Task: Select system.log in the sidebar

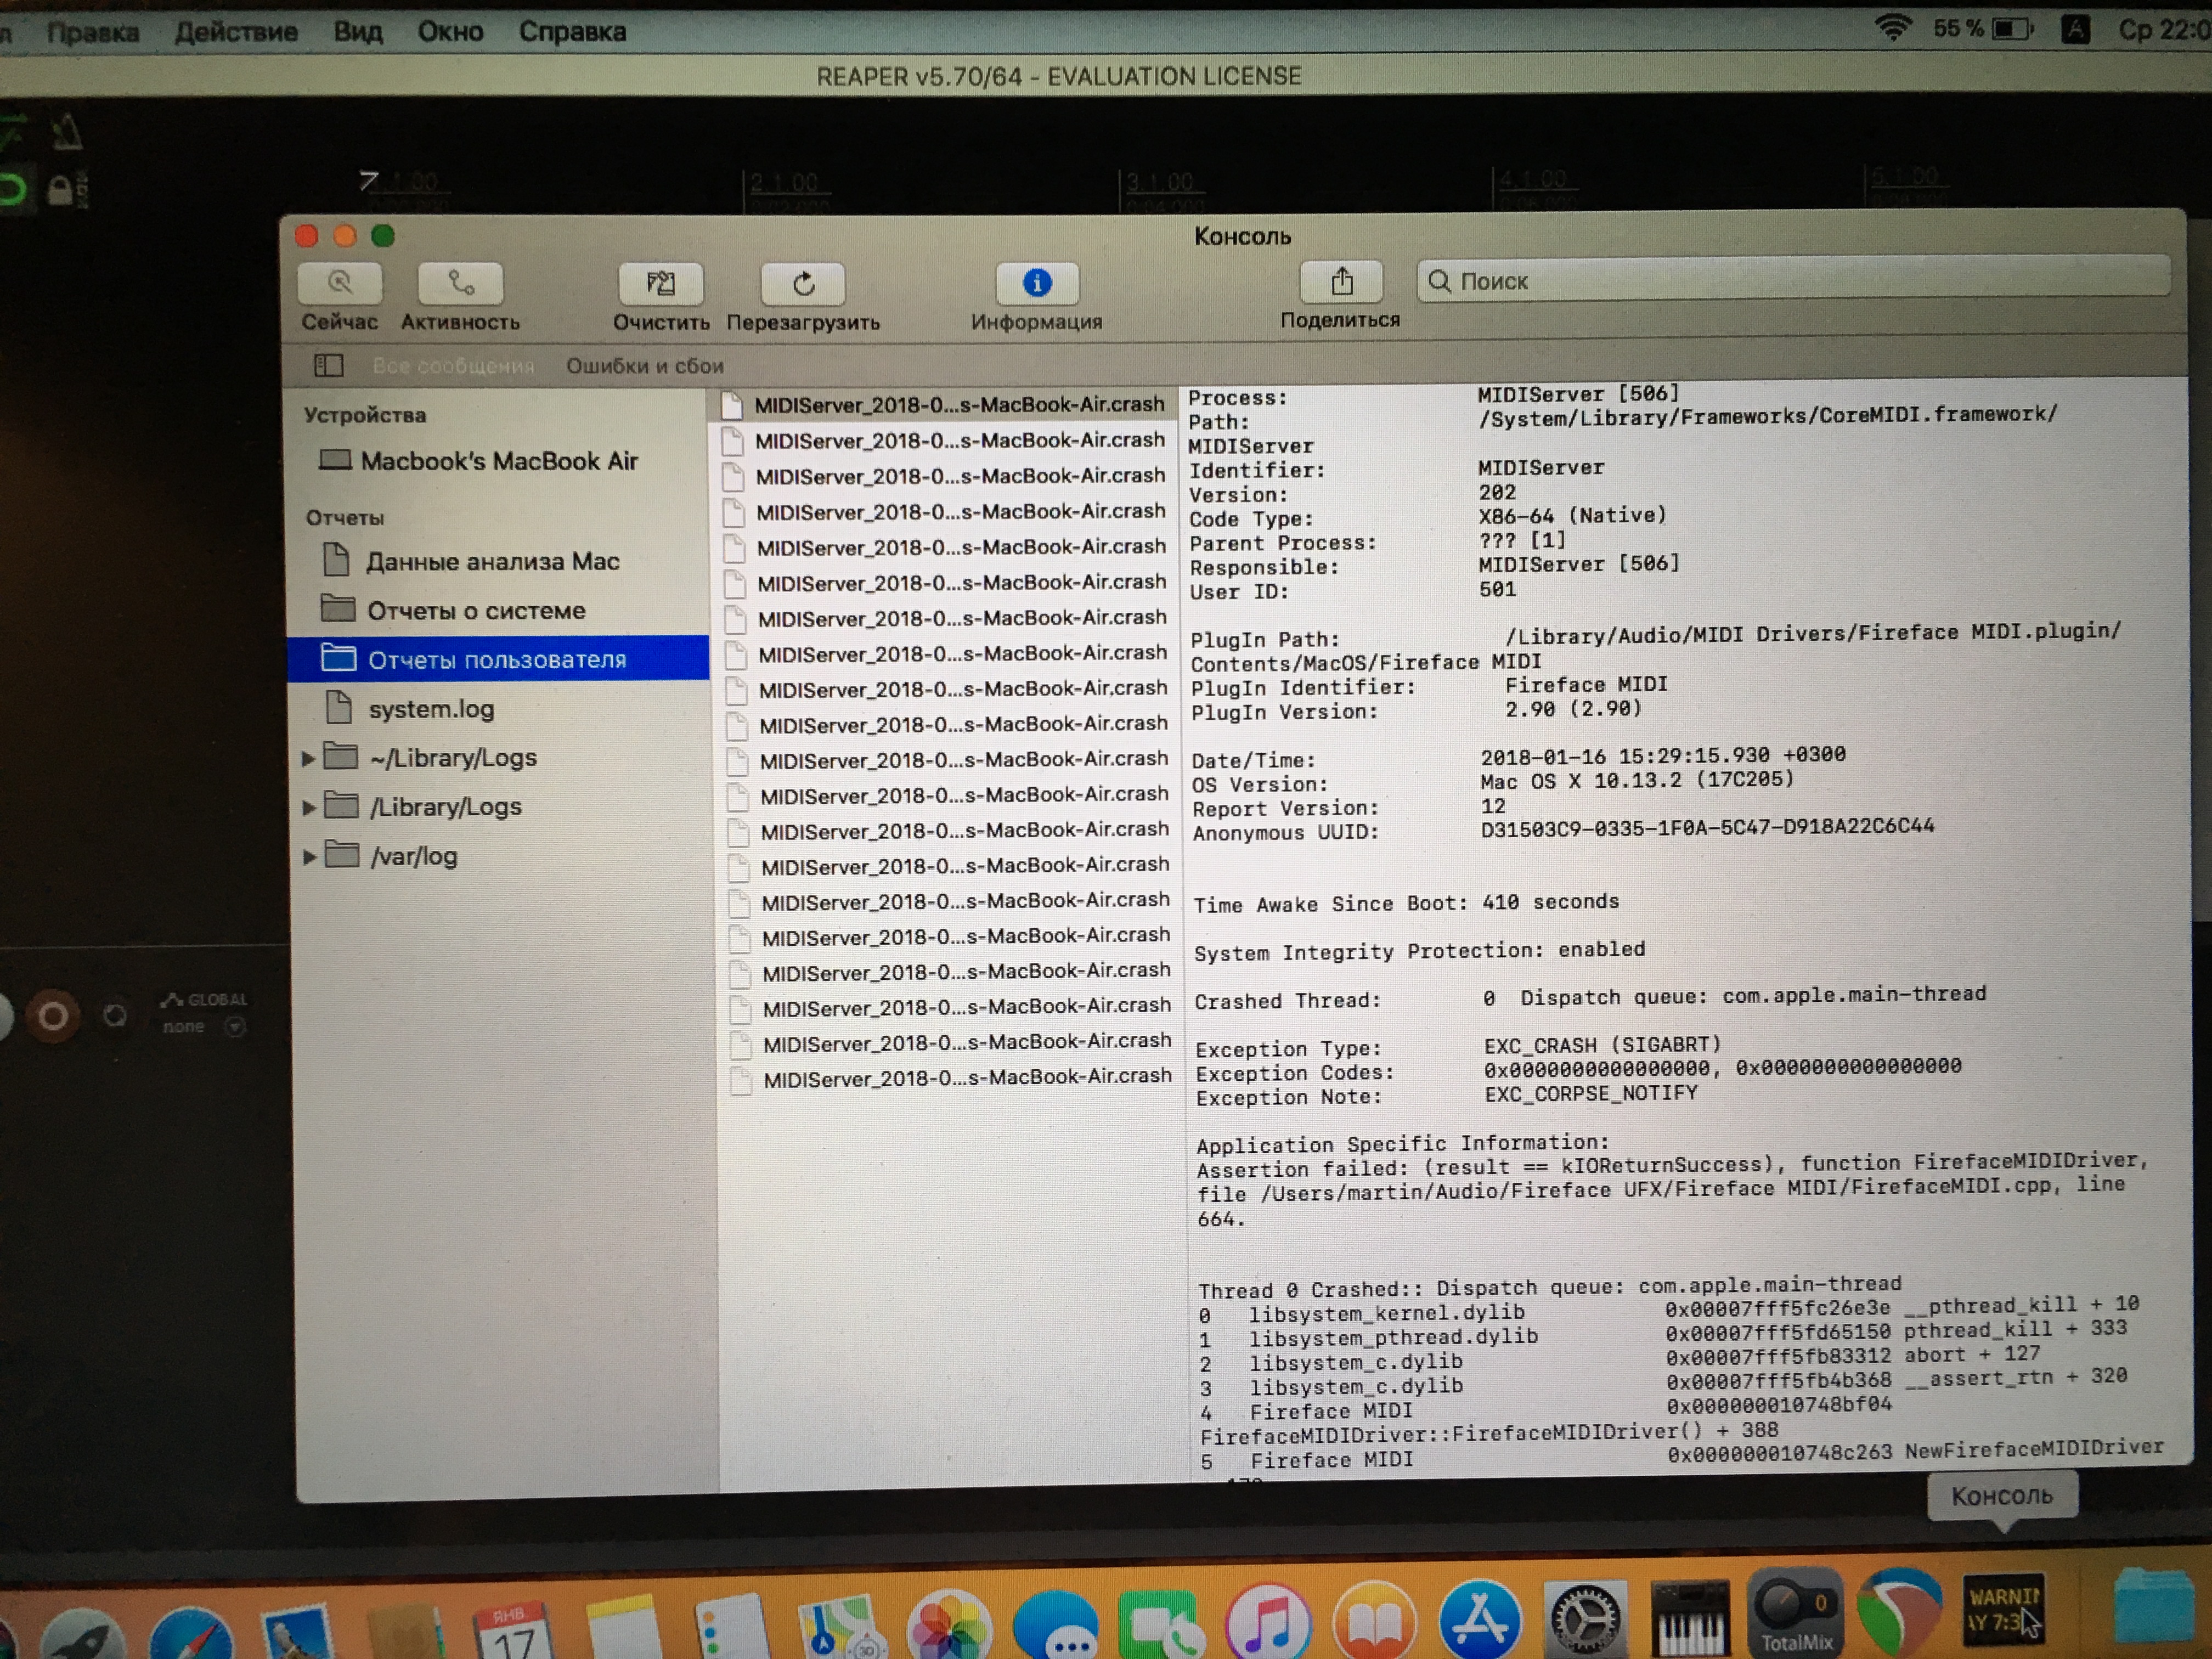Action: coord(431,709)
